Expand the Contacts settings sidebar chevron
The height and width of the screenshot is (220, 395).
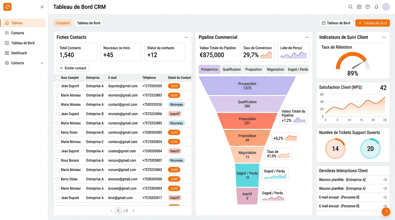click(x=42, y=63)
